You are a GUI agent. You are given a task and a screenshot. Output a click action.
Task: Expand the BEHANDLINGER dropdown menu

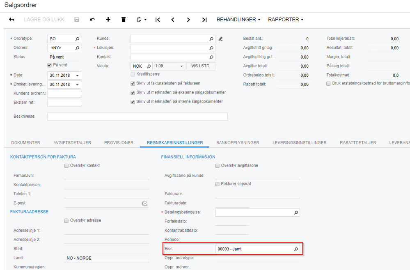tap(238, 20)
